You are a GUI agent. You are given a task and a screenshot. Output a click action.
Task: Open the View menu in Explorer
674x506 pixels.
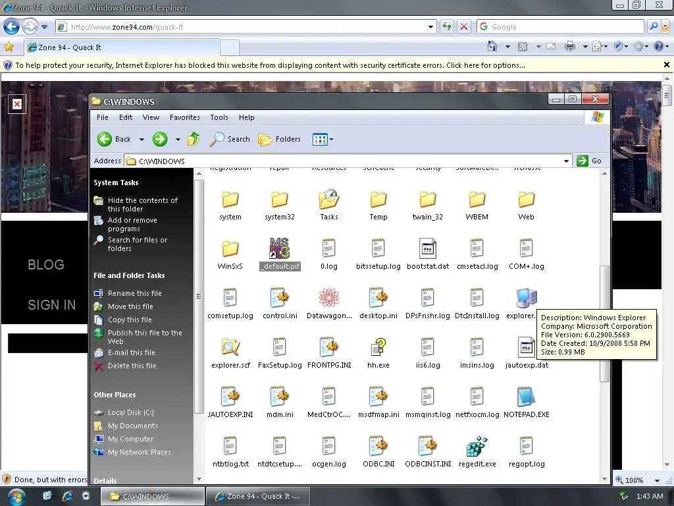(151, 117)
